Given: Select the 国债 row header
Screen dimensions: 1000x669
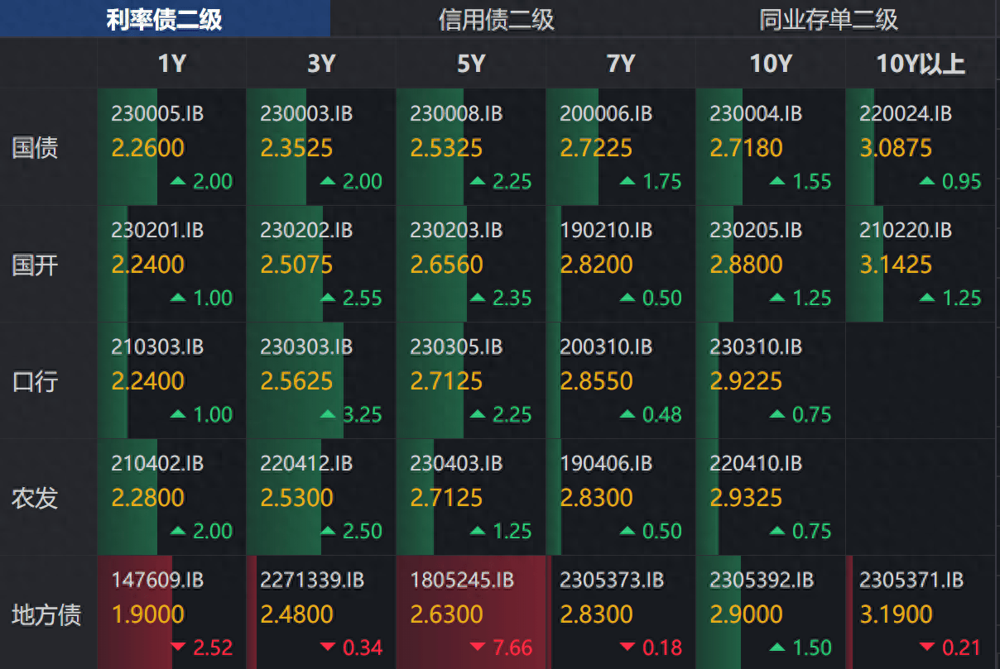Looking at the screenshot, I should click(35, 148).
